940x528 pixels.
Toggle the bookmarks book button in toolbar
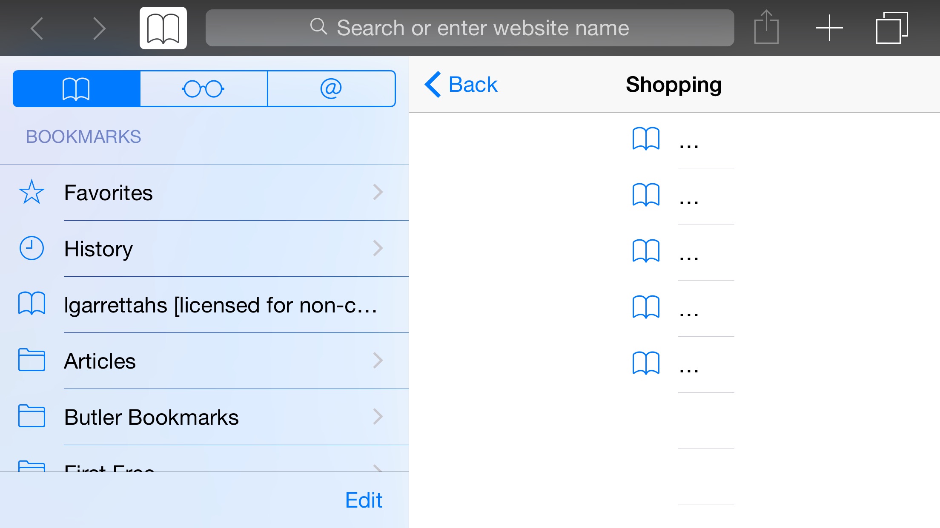click(x=163, y=28)
